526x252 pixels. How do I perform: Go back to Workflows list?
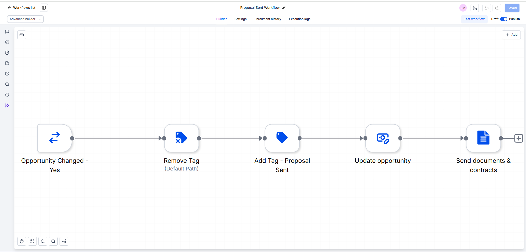pyautogui.click(x=21, y=8)
